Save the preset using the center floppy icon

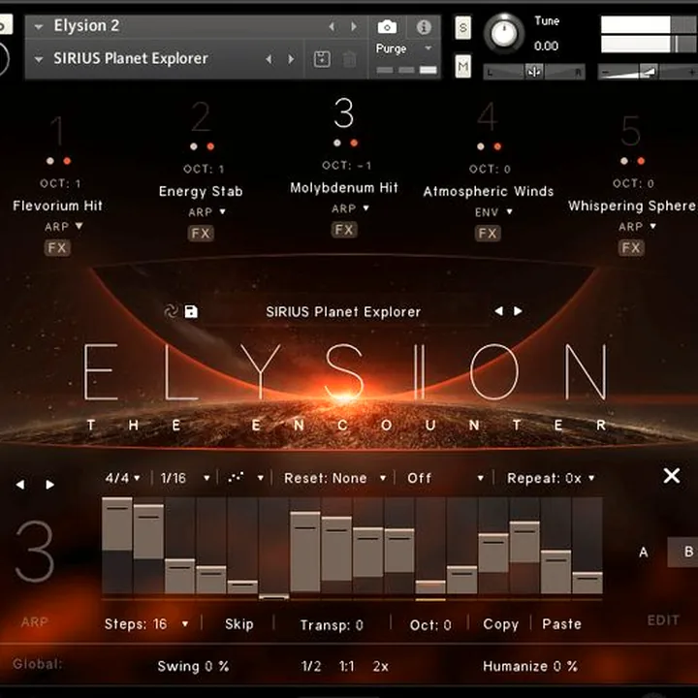191,311
